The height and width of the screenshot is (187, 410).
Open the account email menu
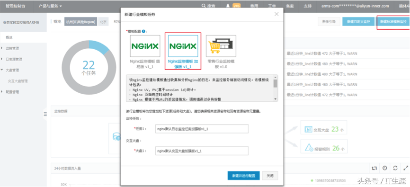355,6
